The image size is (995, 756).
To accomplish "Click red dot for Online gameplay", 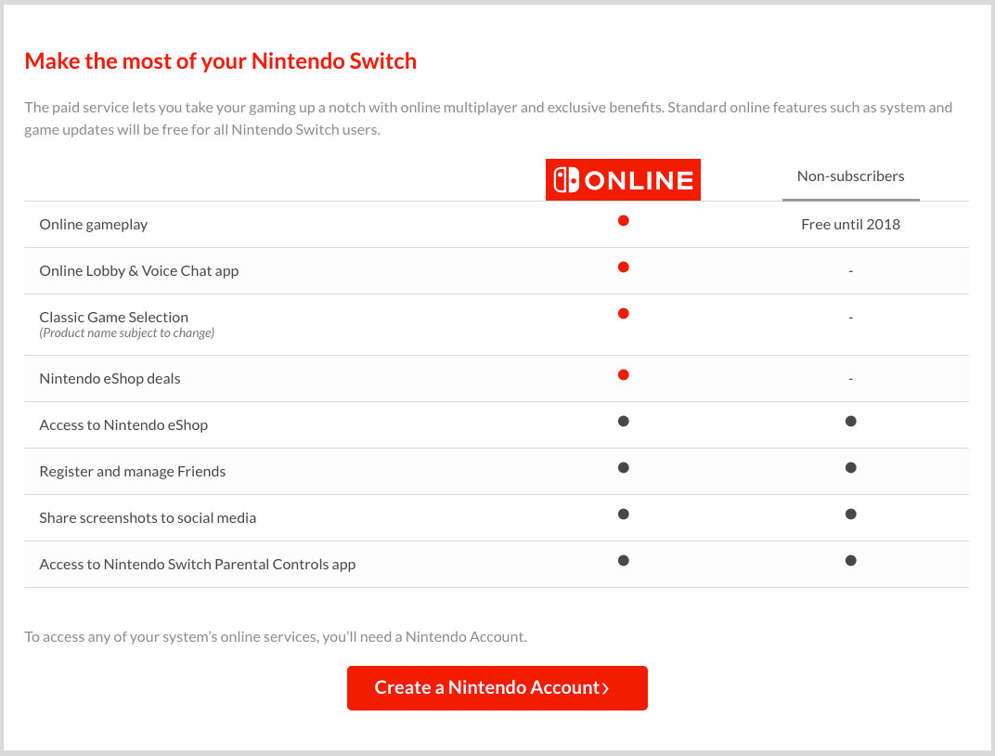I will 624,221.
